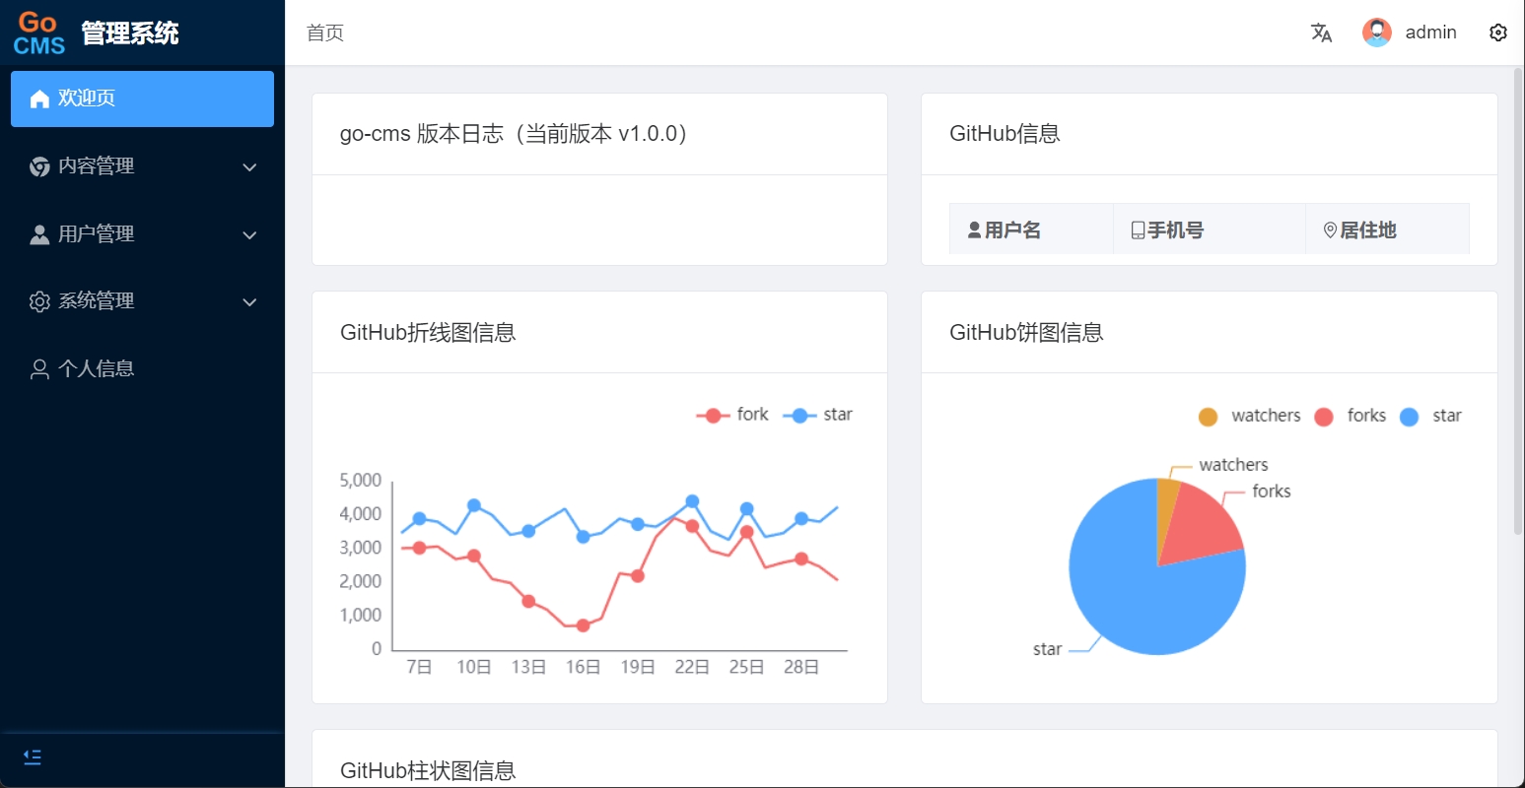Click the 5,000 y-axis label
The height and width of the screenshot is (788, 1525).
[360, 480]
